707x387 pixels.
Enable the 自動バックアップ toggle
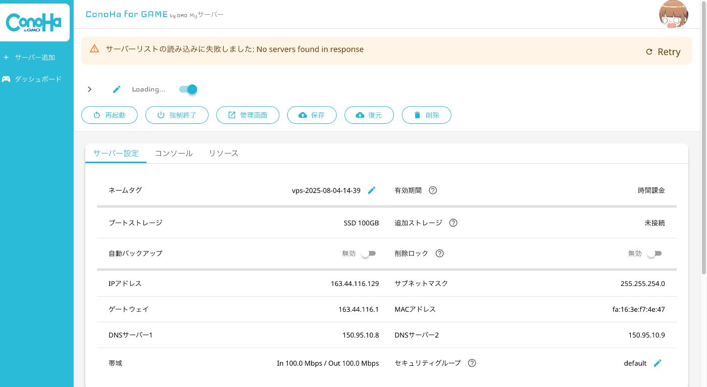click(369, 254)
